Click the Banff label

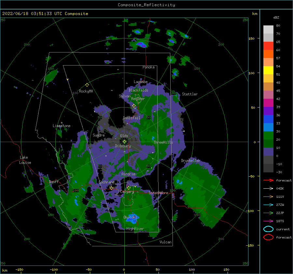click(54, 182)
